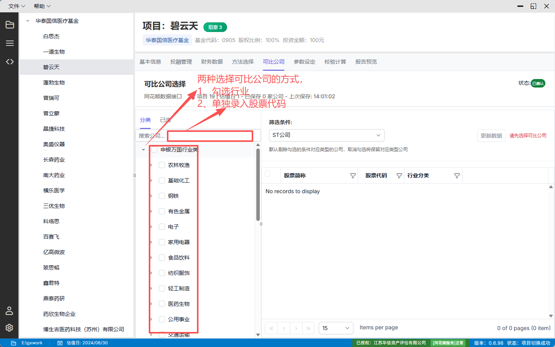
Task: Switch to the 报告预览 tab
Action: [x=366, y=62]
